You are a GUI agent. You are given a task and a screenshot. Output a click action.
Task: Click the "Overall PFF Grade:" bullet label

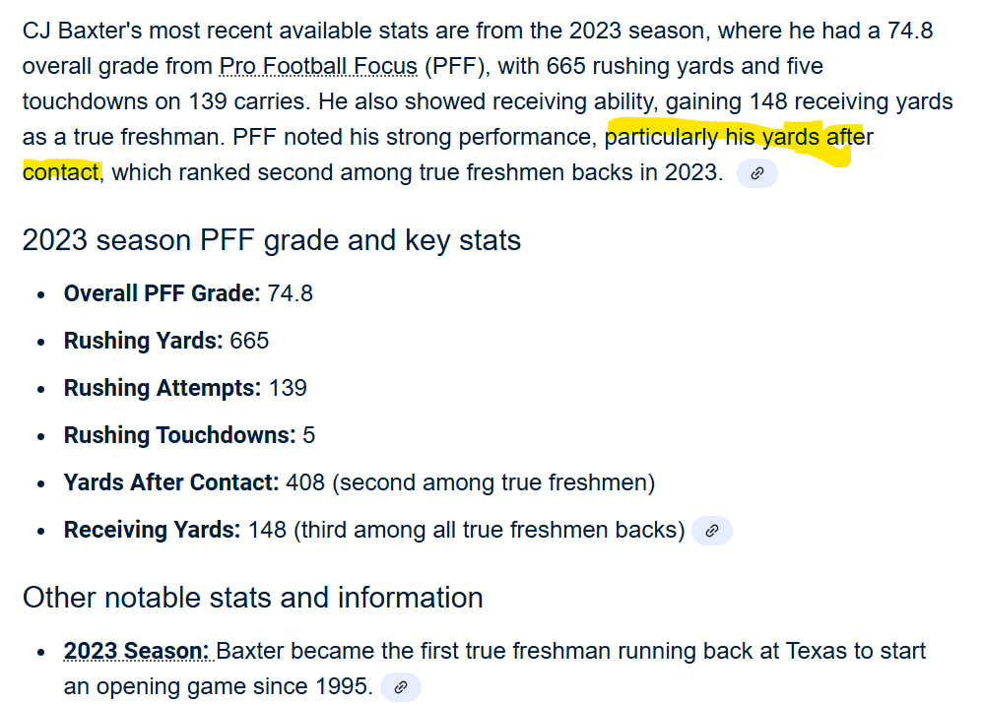click(162, 293)
